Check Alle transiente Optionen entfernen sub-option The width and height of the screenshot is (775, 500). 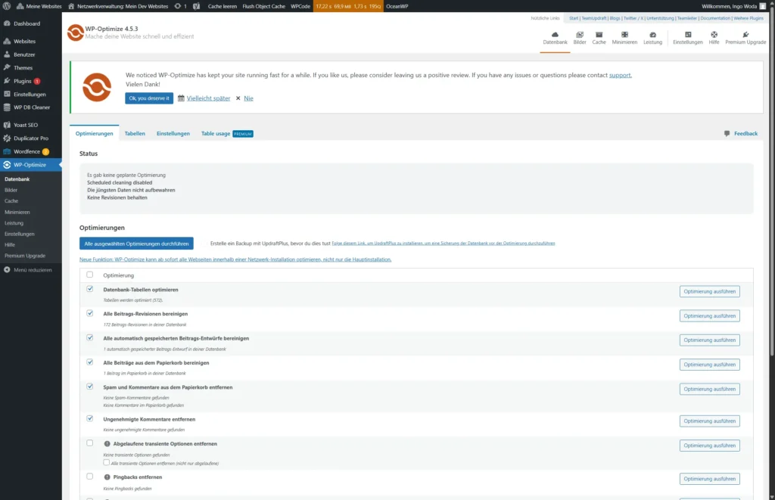(x=106, y=462)
